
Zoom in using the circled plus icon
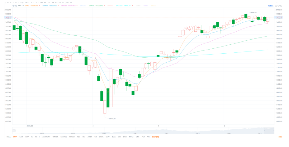[x=281, y=6]
